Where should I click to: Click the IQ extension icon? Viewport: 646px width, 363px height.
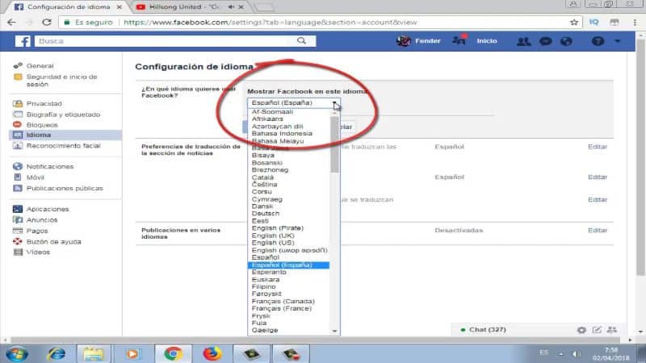pyautogui.click(x=594, y=23)
